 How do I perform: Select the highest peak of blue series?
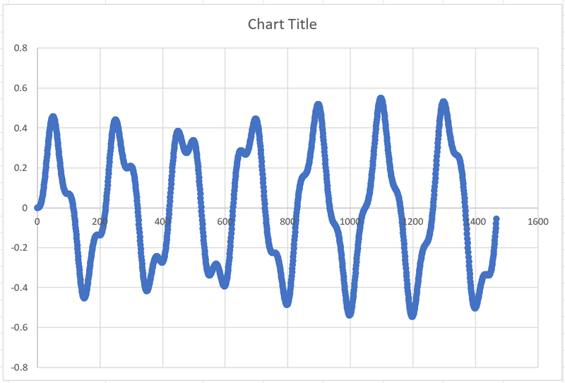[x=381, y=100]
